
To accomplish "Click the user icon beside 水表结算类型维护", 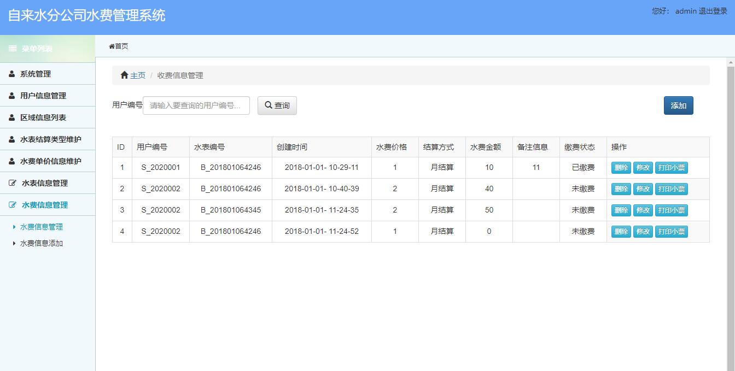I will (11, 139).
